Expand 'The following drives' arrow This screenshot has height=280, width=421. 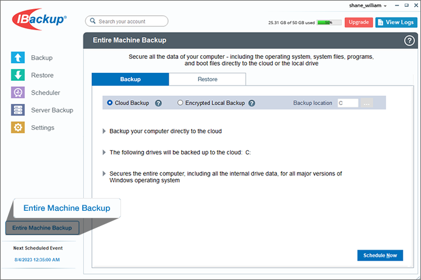[104, 152]
